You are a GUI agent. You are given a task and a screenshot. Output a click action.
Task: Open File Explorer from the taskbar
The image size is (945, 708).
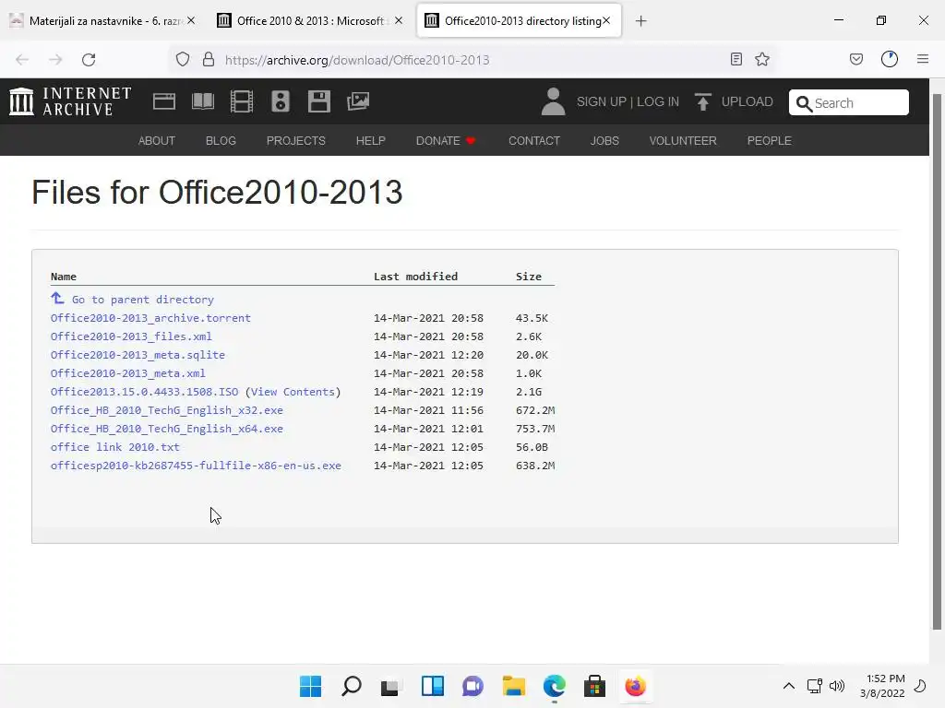tap(513, 686)
